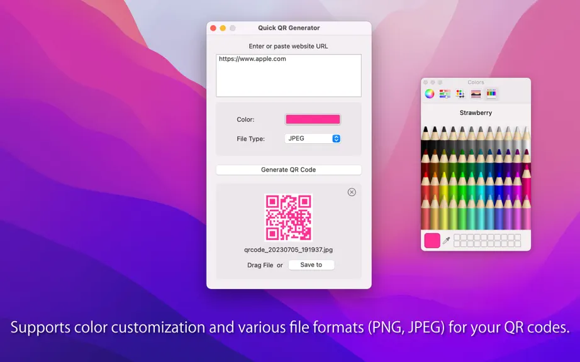Click the pink QR code preview image
Screen dimensions: 580x362
tap(289, 217)
